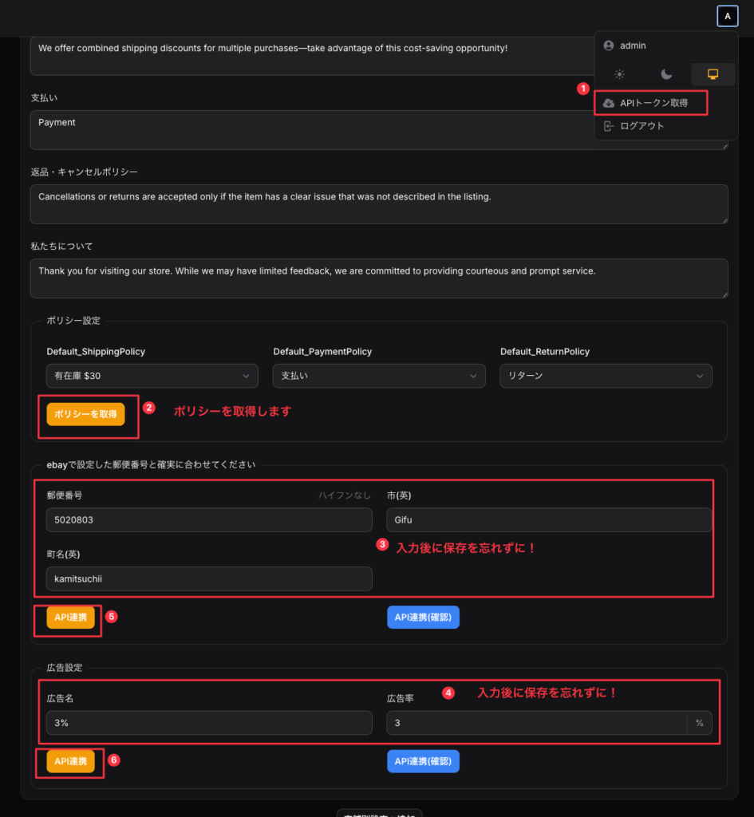Expand the Default_PaymentPolicy dropdown
The image size is (754, 817).
378,376
